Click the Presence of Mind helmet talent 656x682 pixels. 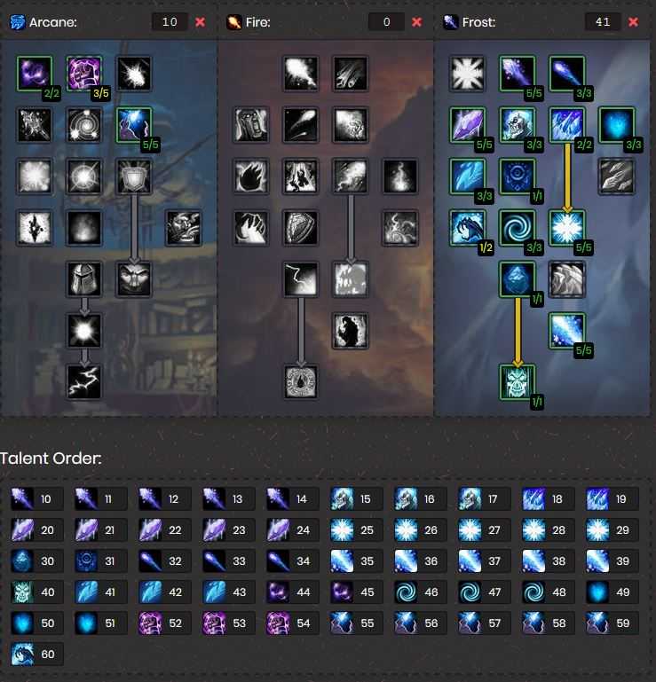(84, 278)
